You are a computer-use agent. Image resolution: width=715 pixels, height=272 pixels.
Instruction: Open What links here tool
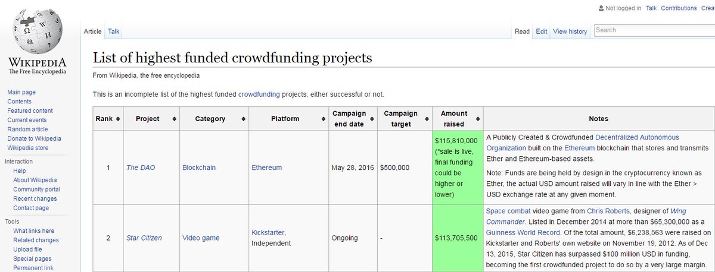click(x=34, y=231)
